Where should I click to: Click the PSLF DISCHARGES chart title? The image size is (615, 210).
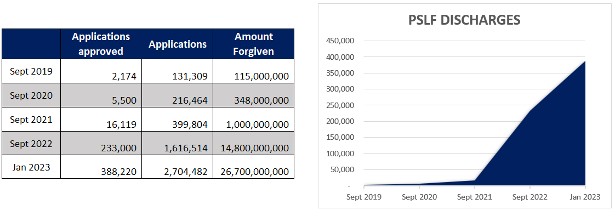click(464, 20)
